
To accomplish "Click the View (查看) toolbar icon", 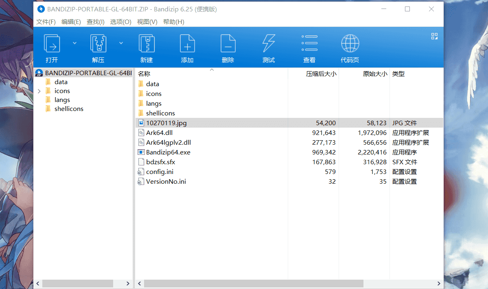I will point(309,43).
